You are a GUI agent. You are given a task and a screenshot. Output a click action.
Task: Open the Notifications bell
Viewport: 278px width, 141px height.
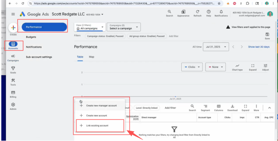pos(221,13)
